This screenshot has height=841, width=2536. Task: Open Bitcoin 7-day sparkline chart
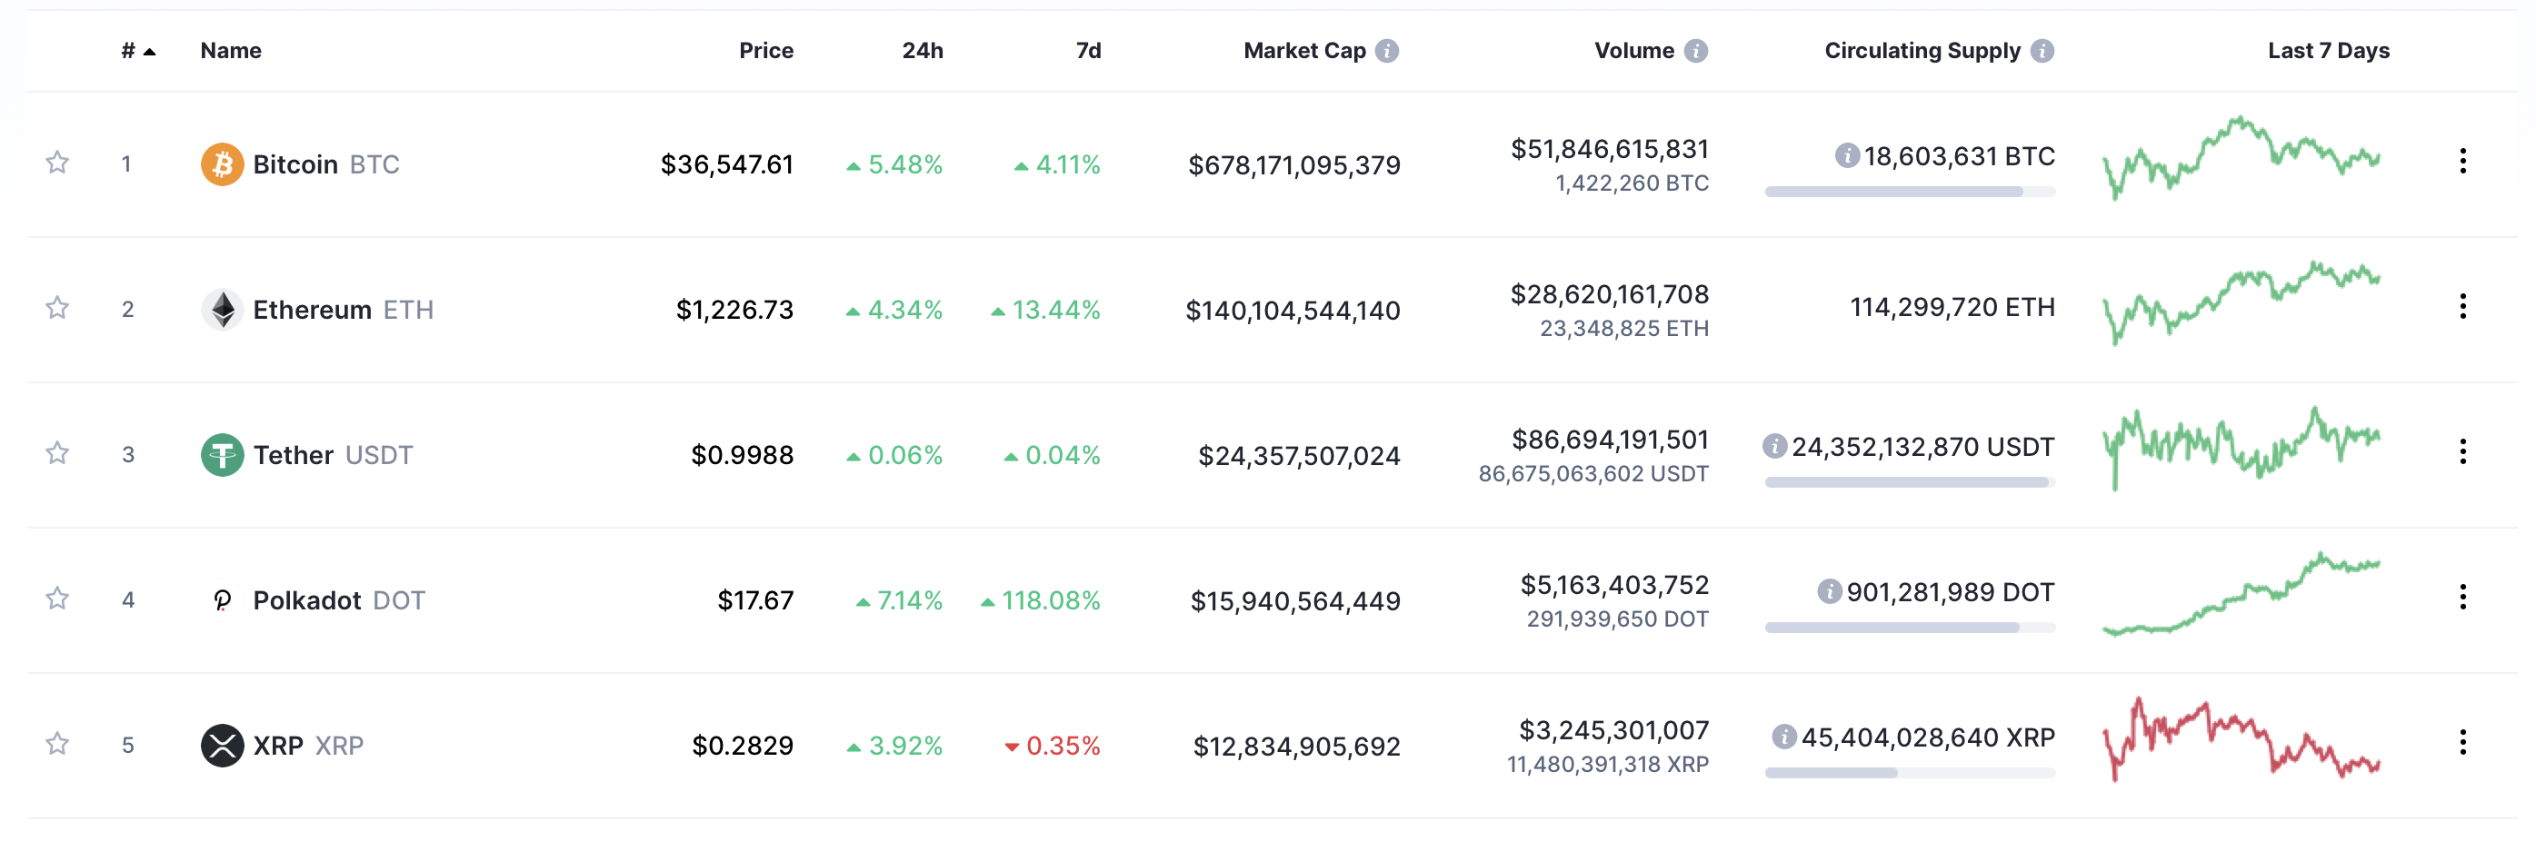pos(2241,158)
